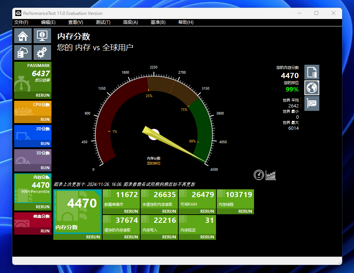Open the 高级(A) menu

[x=130, y=22]
